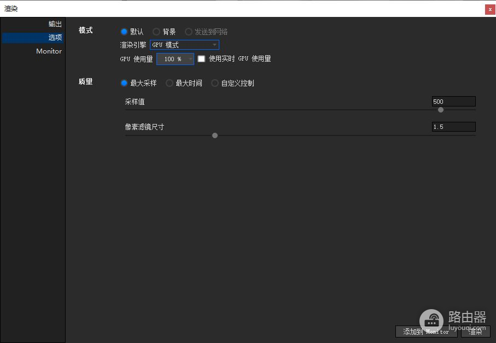Image resolution: width=496 pixels, height=343 pixels.
Task: Expand the GPU 使用量 100% dropdown
Action: click(175, 59)
